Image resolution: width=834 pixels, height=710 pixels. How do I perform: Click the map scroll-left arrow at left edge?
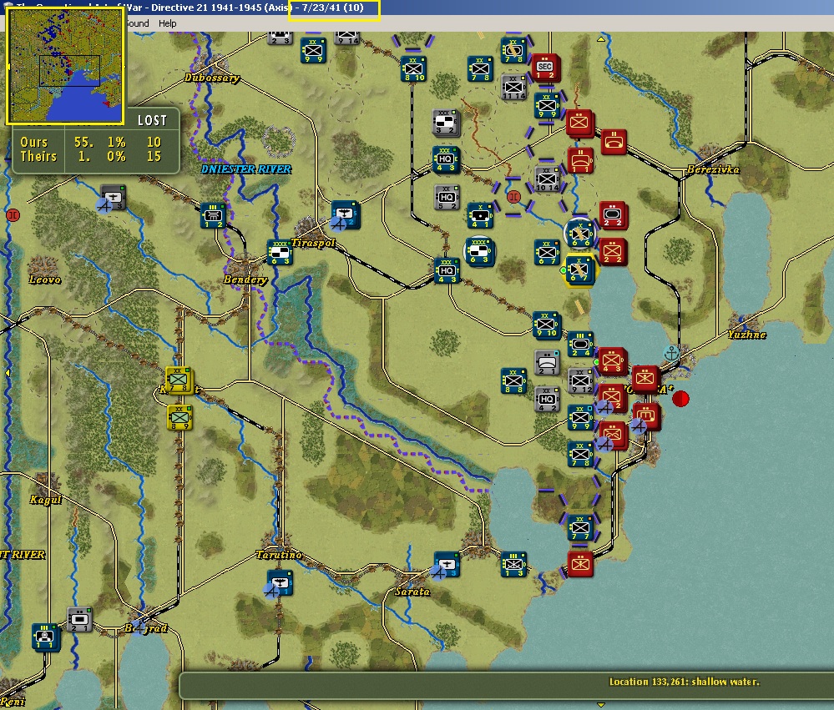[x=7, y=373]
